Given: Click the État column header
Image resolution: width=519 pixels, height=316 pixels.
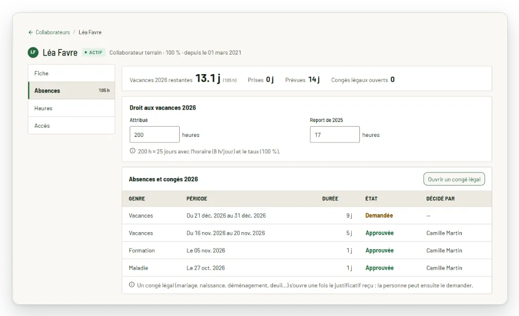Looking at the screenshot, I should [x=371, y=199].
